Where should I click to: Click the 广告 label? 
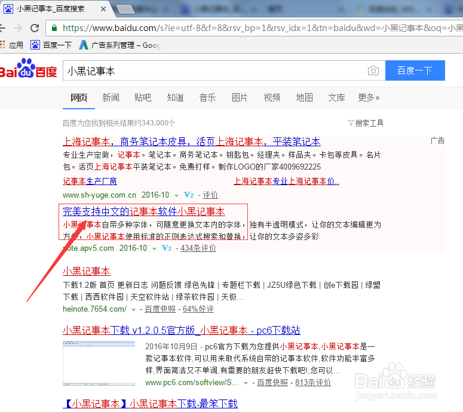[437, 140]
